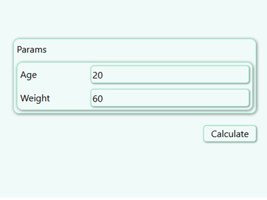Click the Age label
This screenshot has height=200, width=267.
coord(28,75)
